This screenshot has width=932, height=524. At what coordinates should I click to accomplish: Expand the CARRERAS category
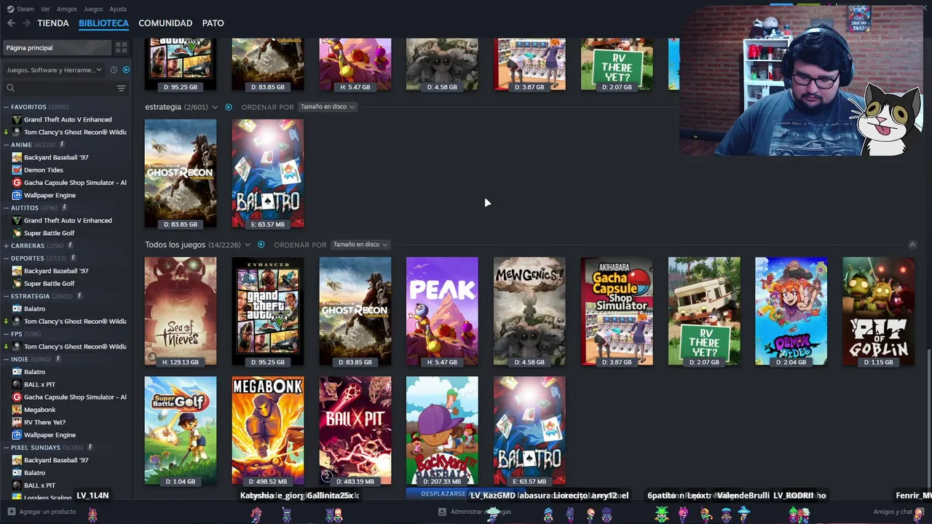[x=6, y=246]
